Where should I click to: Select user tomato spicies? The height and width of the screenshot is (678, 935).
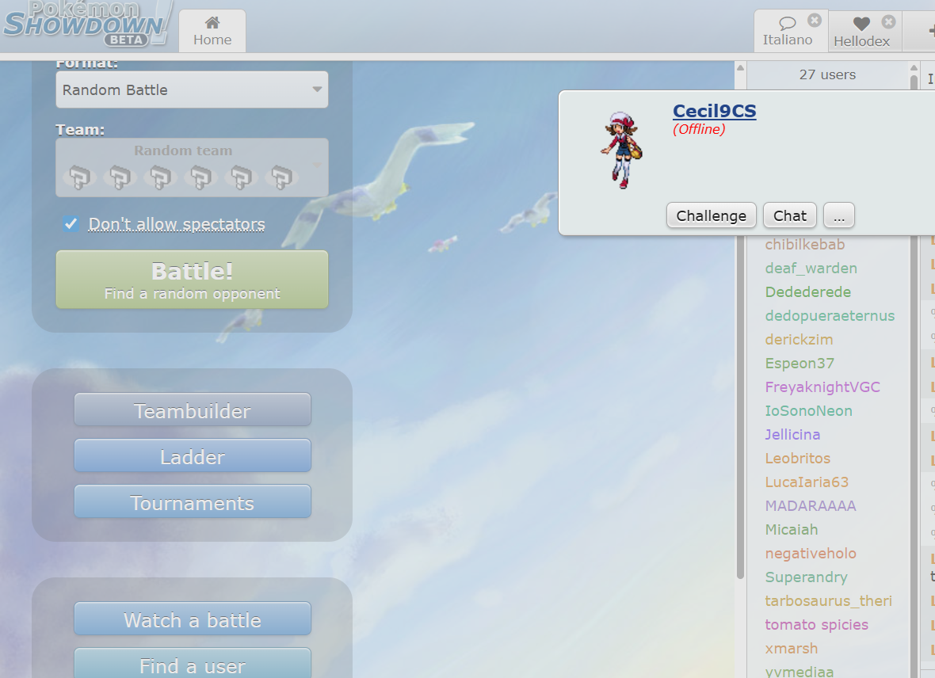tap(816, 625)
